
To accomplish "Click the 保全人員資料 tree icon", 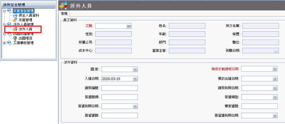I will point(15,15).
